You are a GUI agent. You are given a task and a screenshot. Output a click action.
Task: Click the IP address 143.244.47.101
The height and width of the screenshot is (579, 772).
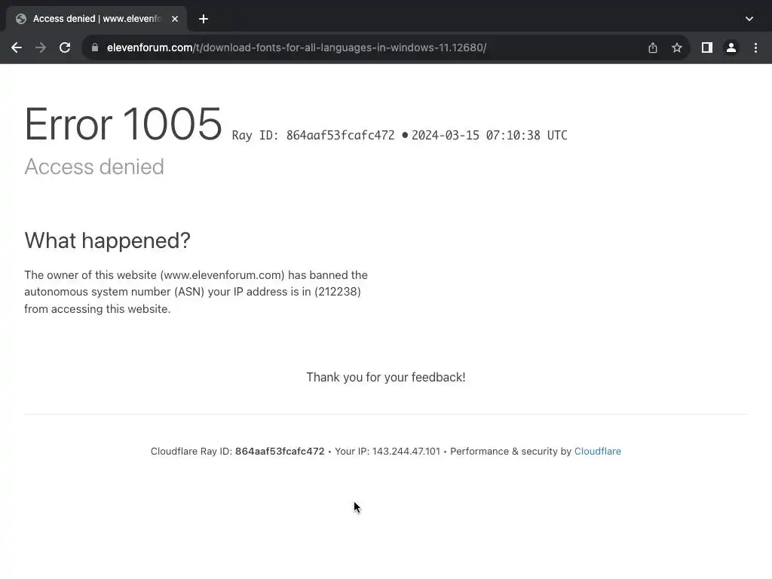[406, 452]
